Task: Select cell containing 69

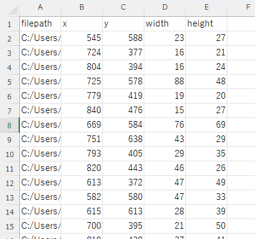Action: [x=206, y=125]
